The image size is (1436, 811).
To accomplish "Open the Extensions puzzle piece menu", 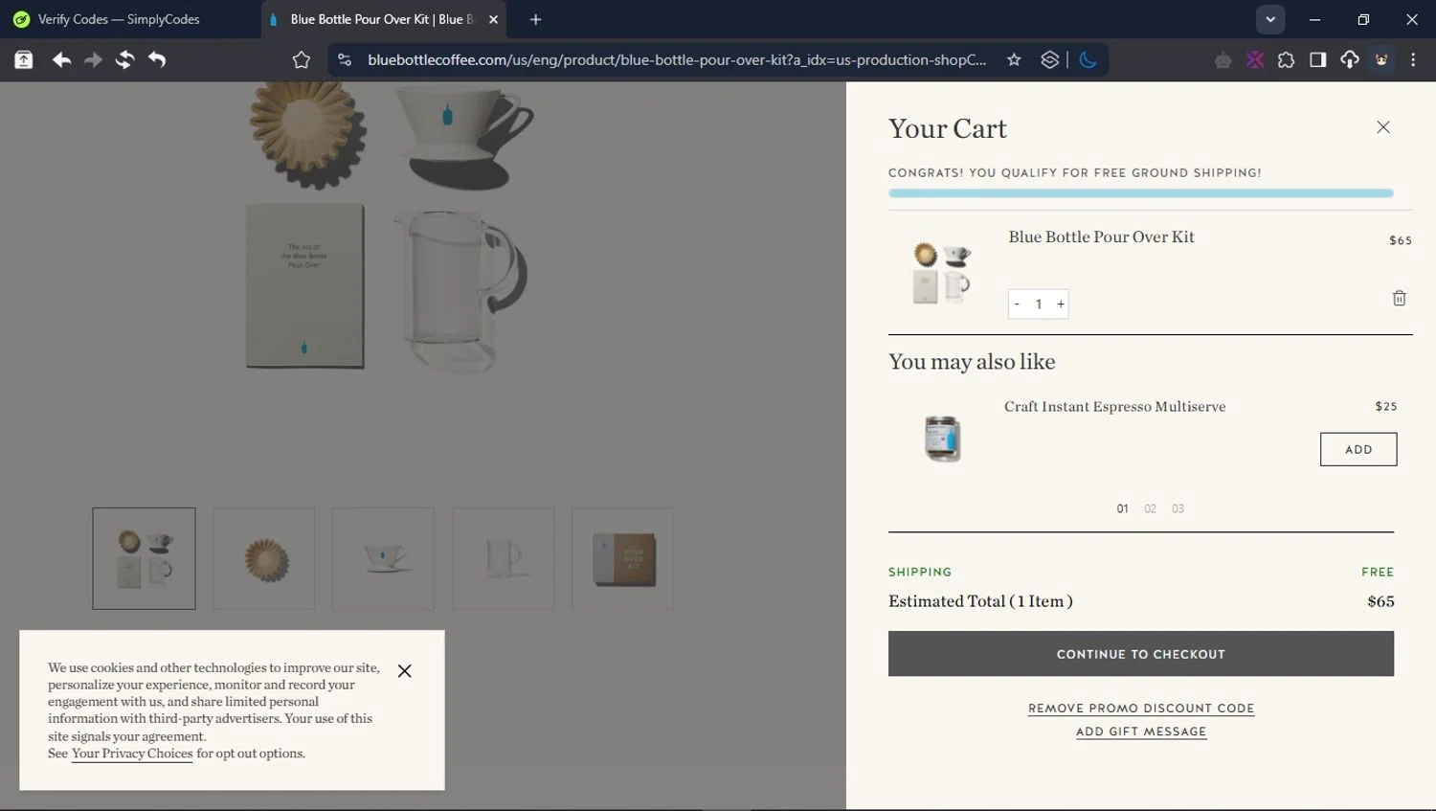I will click(x=1286, y=59).
